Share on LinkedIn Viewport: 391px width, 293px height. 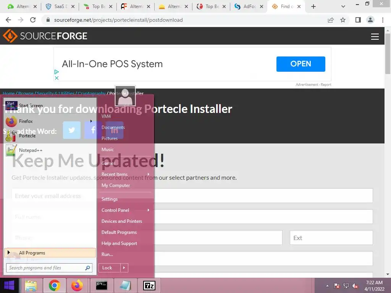(x=115, y=130)
